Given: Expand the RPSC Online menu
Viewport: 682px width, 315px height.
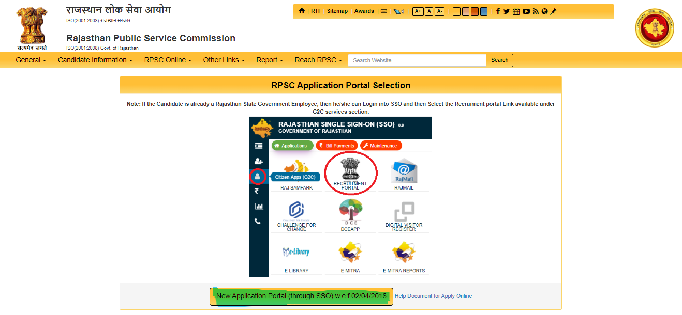Looking at the screenshot, I should click(x=168, y=60).
